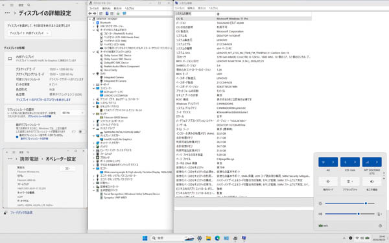Open the ファイル menu in Device Manager
389x243 pixels.
[x=94, y=8]
